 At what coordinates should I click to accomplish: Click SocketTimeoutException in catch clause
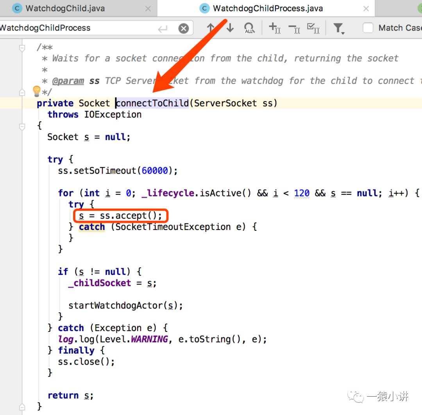point(173,227)
